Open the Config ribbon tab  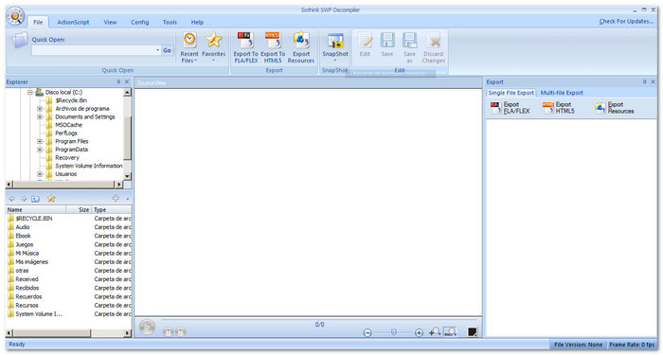pos(139,22)
